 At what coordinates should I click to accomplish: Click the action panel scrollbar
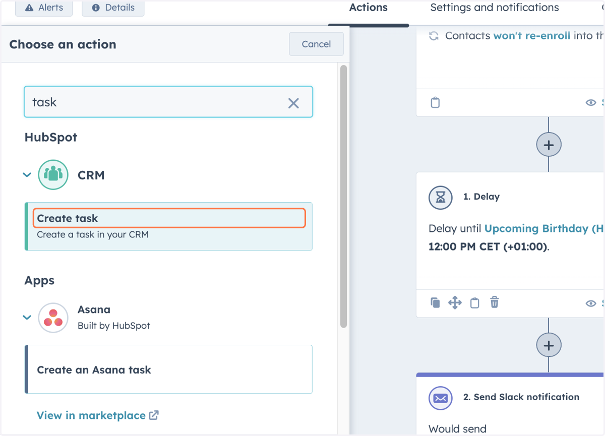coord(344,197)
